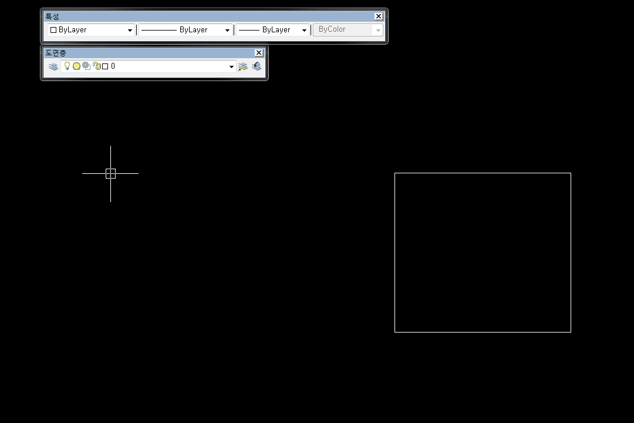Screen dimensions: 634x423
Task: Click Make Object's Layer Current icon
Action: tap(242, 66)
